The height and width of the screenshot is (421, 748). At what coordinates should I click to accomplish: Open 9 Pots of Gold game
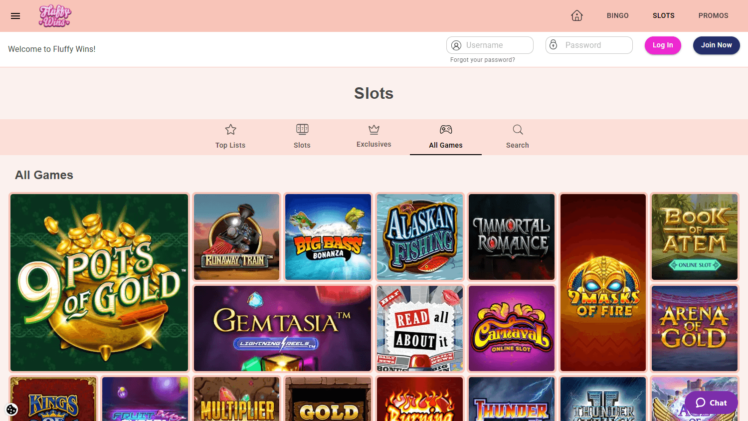pos(99,282)
